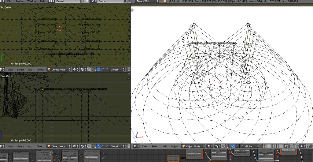Viewport: 313px width, 162px height.
Task: Select lamp ORG.007 in Top Ortho
Action: 82,33
